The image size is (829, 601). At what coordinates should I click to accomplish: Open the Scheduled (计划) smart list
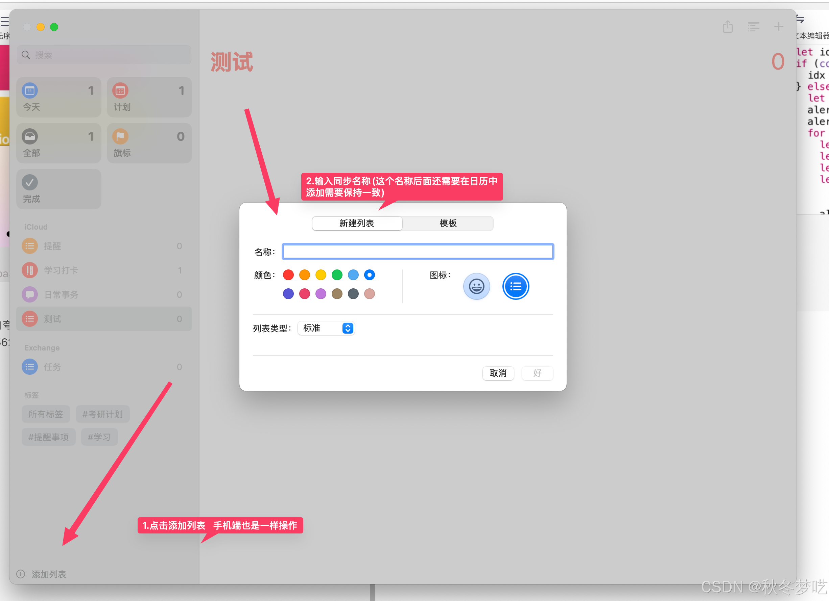coord(149,97)
